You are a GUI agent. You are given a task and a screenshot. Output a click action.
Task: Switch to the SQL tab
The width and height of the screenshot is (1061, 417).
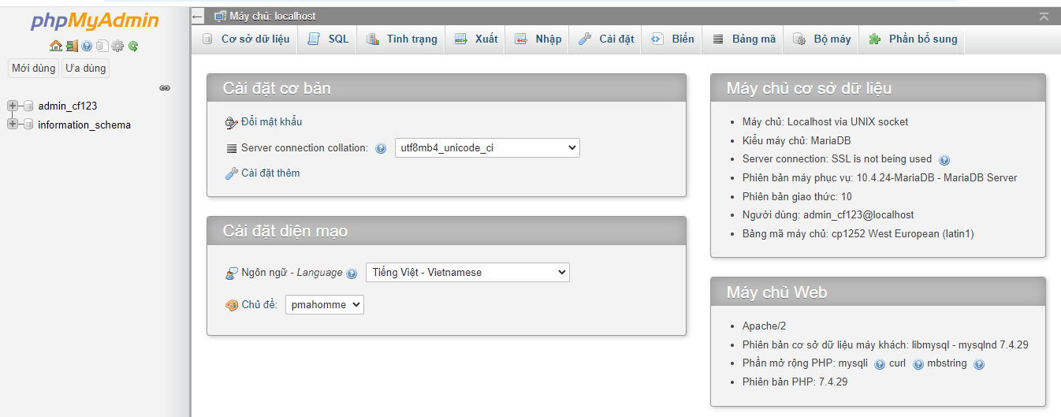click(328, 39)
